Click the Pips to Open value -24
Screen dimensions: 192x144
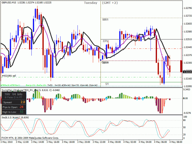tap(21, 107)
